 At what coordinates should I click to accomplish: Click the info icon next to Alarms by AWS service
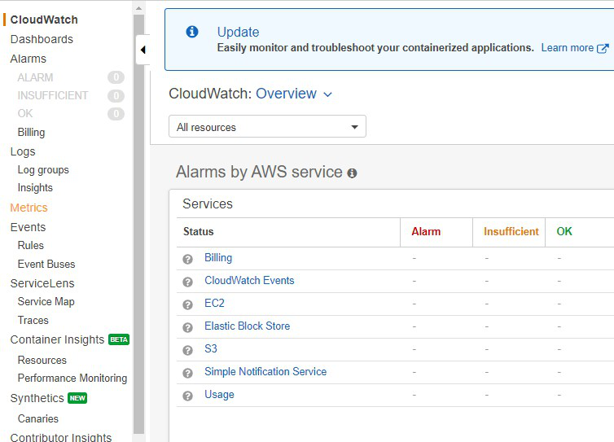(x=352, y=173)
